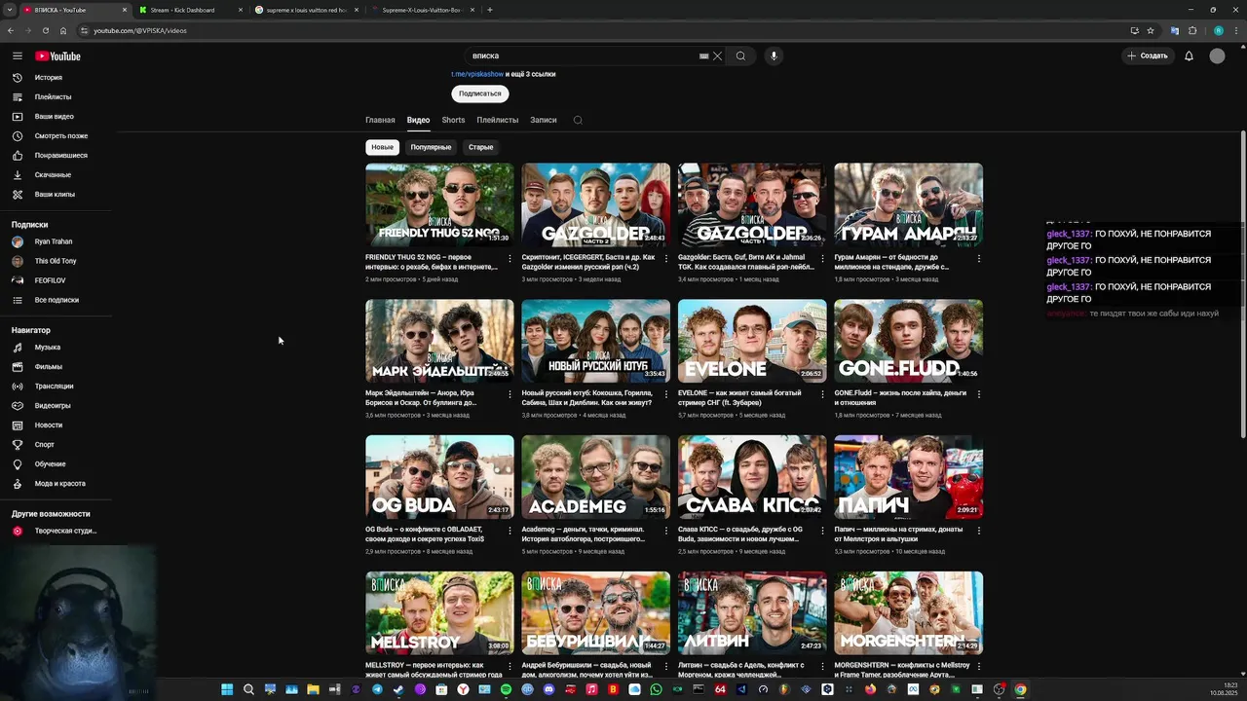Open the FRIENDLY THUG 52 NGG video thumbnail
The width and height of the screenshot is (1247, 701).
(x=439, y=204)
